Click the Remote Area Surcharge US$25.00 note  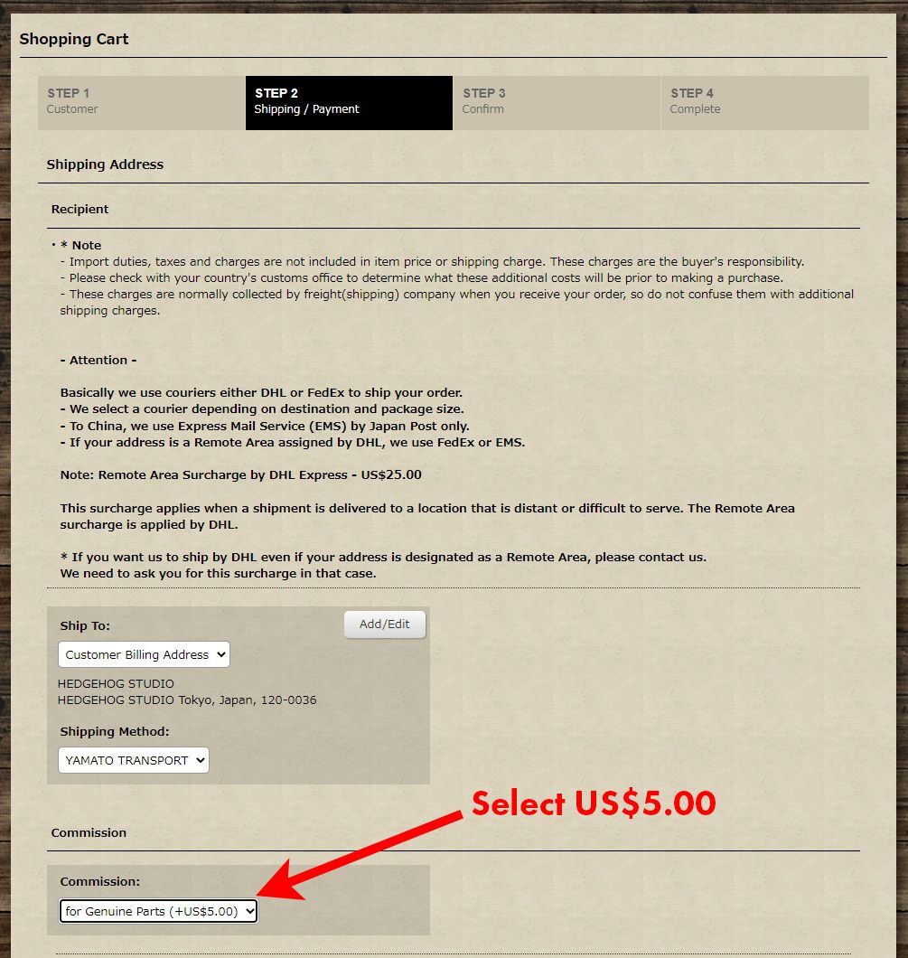(240, 474)
